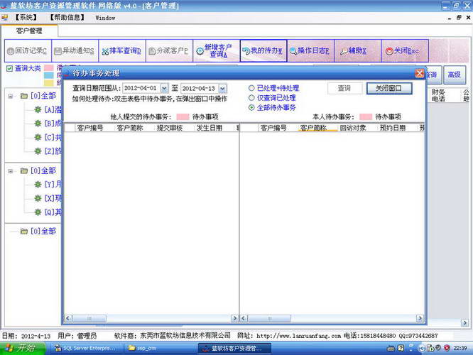Open the start date 2012-04-01 dropdown arrow

[164, 88]
